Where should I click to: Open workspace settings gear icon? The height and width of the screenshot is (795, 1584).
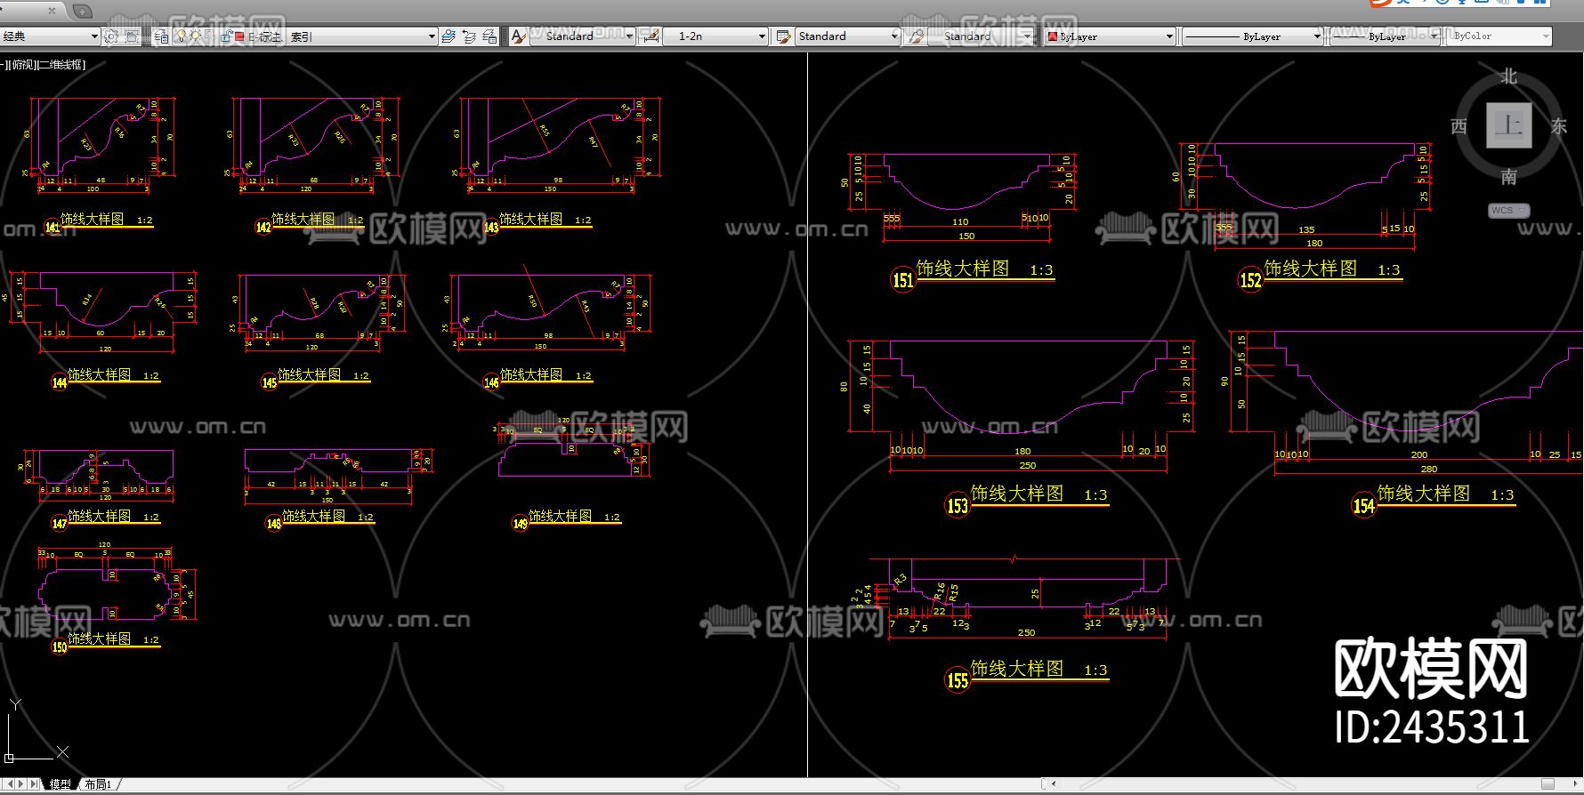pos(111,36)
